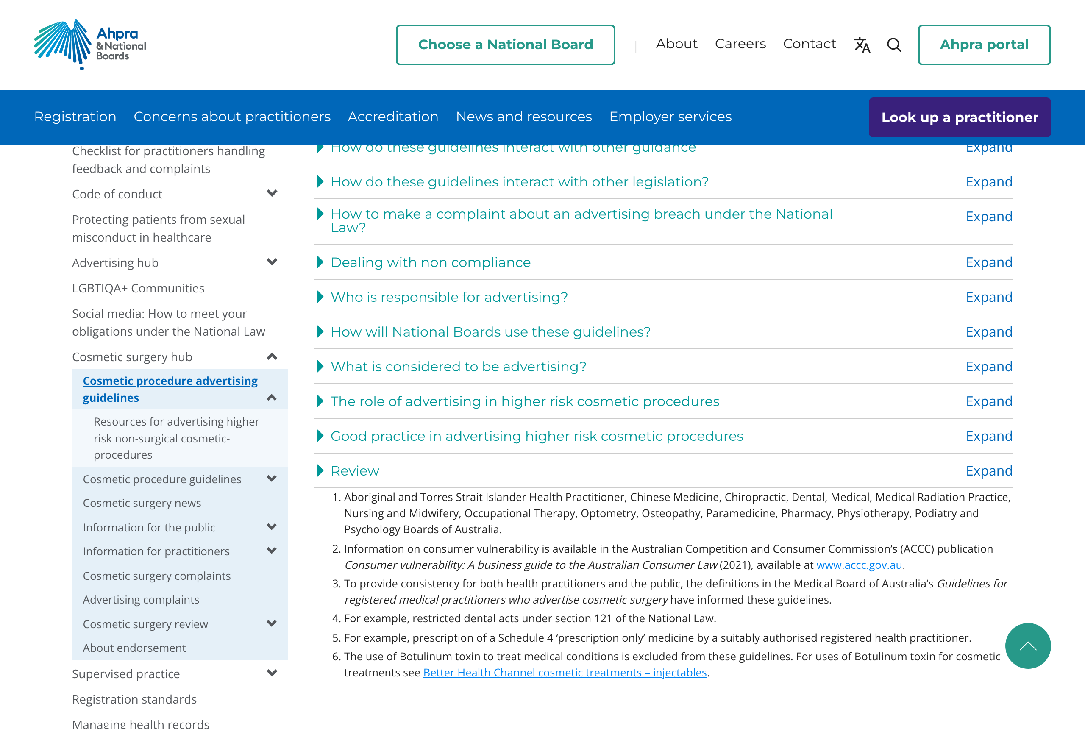The height and width of the screenshot is (729, 1085).
Task: Click triangle beside 'Who is responsible for advertising?'
Action: tap(320, 297)
